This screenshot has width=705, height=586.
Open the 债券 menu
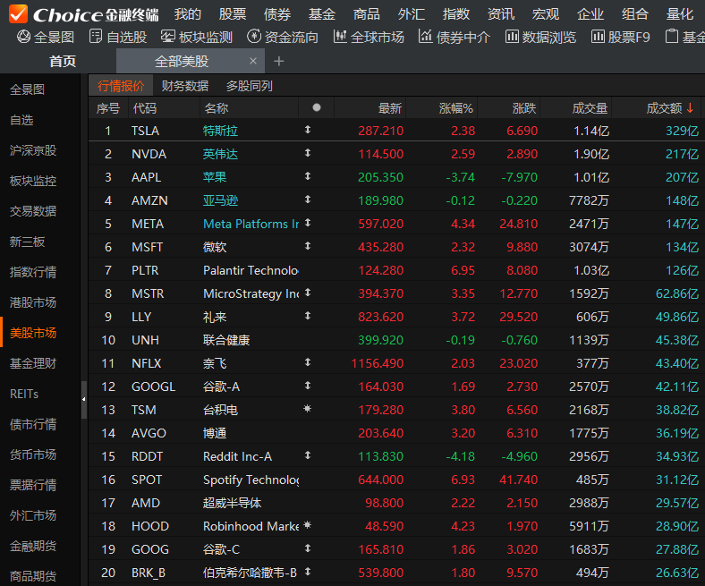pos(277,14)
